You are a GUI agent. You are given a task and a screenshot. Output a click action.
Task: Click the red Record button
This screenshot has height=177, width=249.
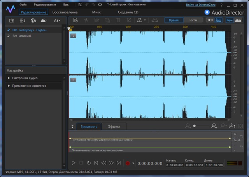127,163
